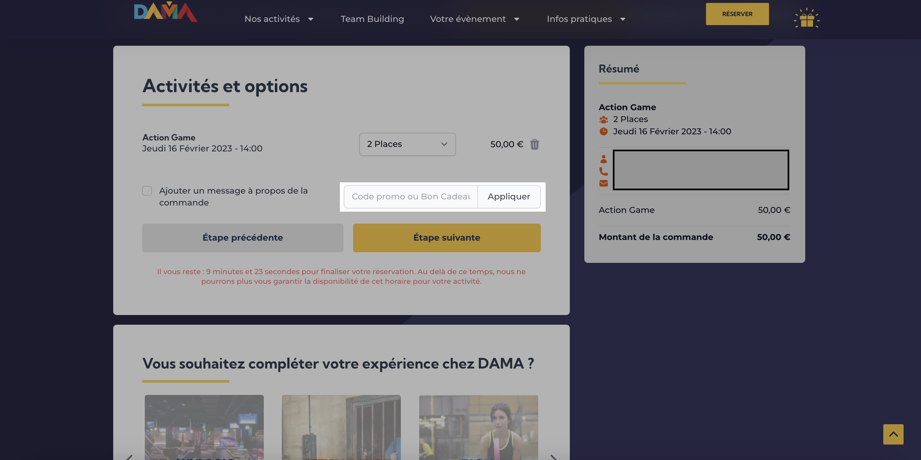Click the scroll-to-top arrow button
The width and height of the screenshot is (921, 460).
[893, 434]
